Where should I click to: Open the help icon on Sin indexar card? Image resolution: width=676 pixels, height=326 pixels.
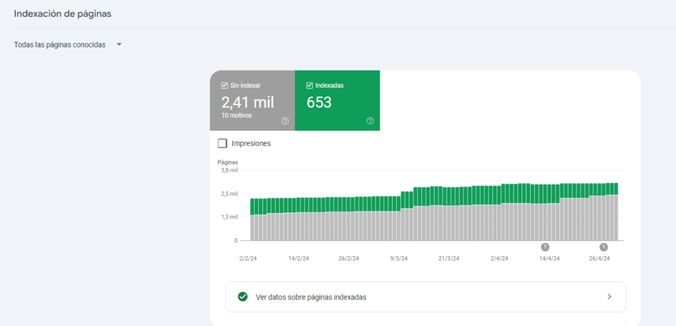[285, 121]
